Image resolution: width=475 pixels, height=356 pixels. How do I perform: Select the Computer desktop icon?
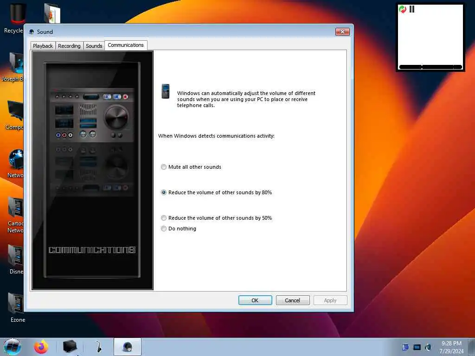[14, 115]
